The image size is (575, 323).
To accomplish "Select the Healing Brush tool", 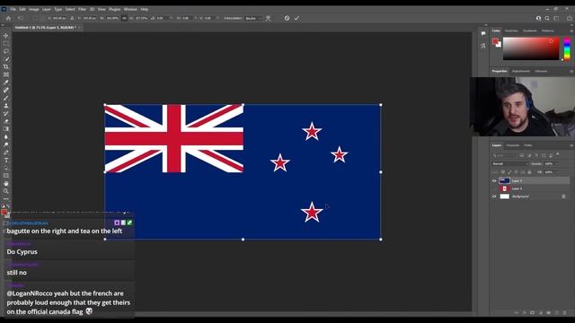I will [x=6, y=90].
